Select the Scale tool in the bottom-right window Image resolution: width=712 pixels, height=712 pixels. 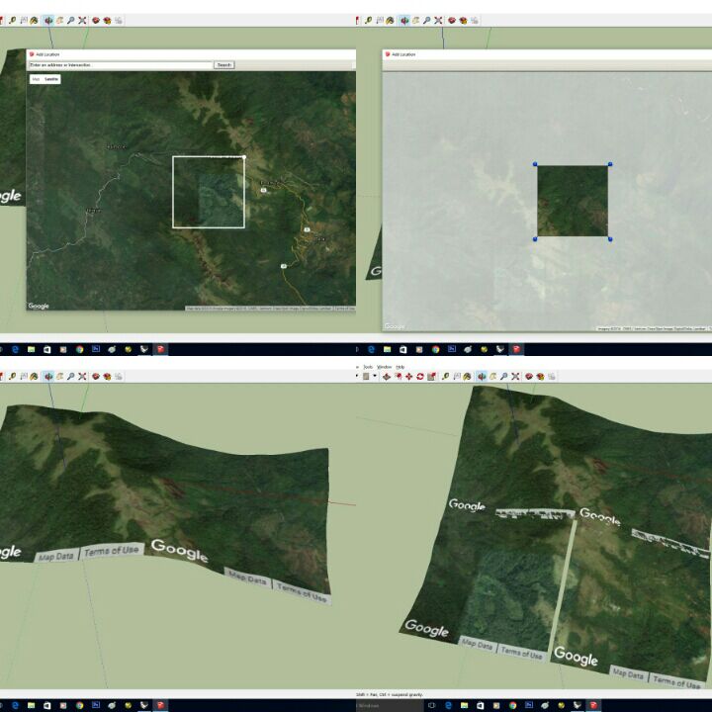pos(431,377)
